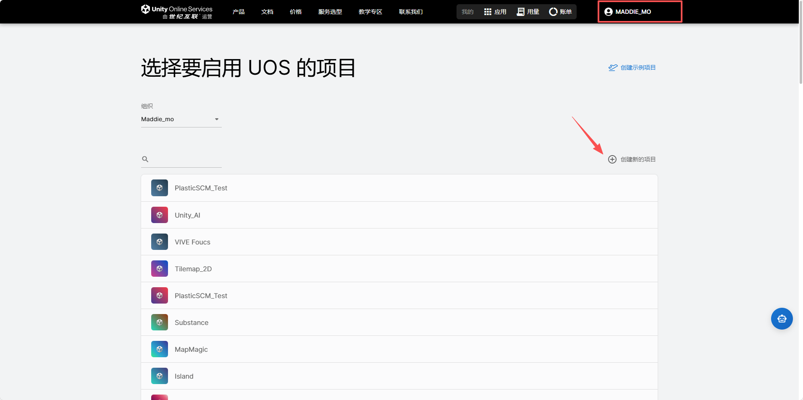Viewport: 803px width, 400px height.
Task: Click the VIVE Foucs project icon
Action: click(x=160, y=242)
